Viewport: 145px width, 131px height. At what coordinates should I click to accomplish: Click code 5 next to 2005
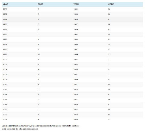(x=109, y=69)
